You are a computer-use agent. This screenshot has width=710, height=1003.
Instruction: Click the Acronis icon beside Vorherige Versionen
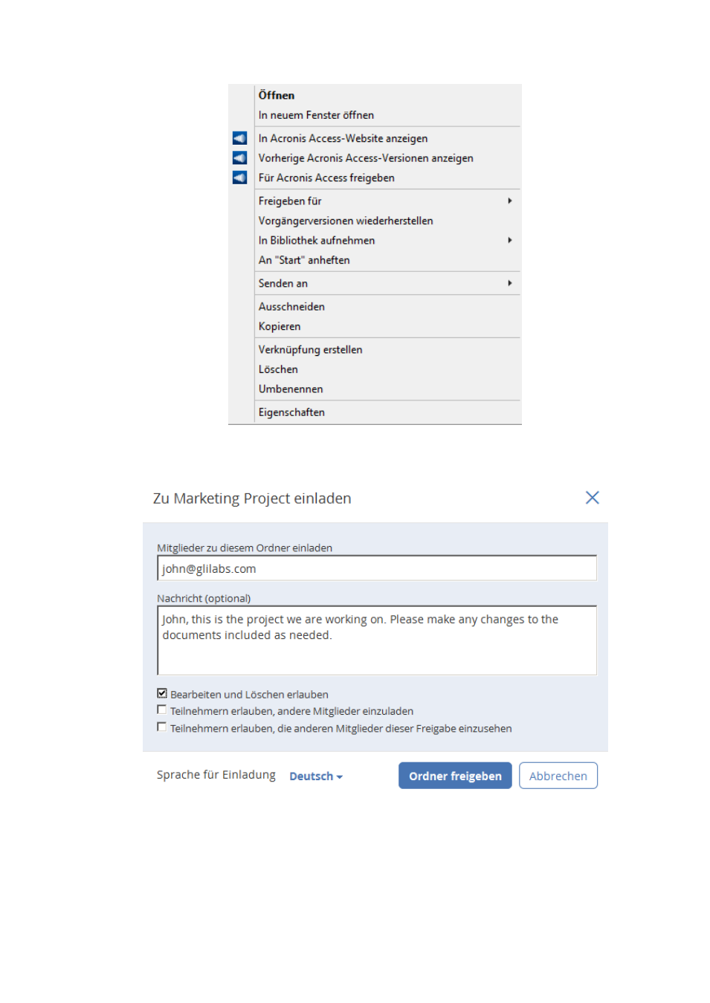239,158
